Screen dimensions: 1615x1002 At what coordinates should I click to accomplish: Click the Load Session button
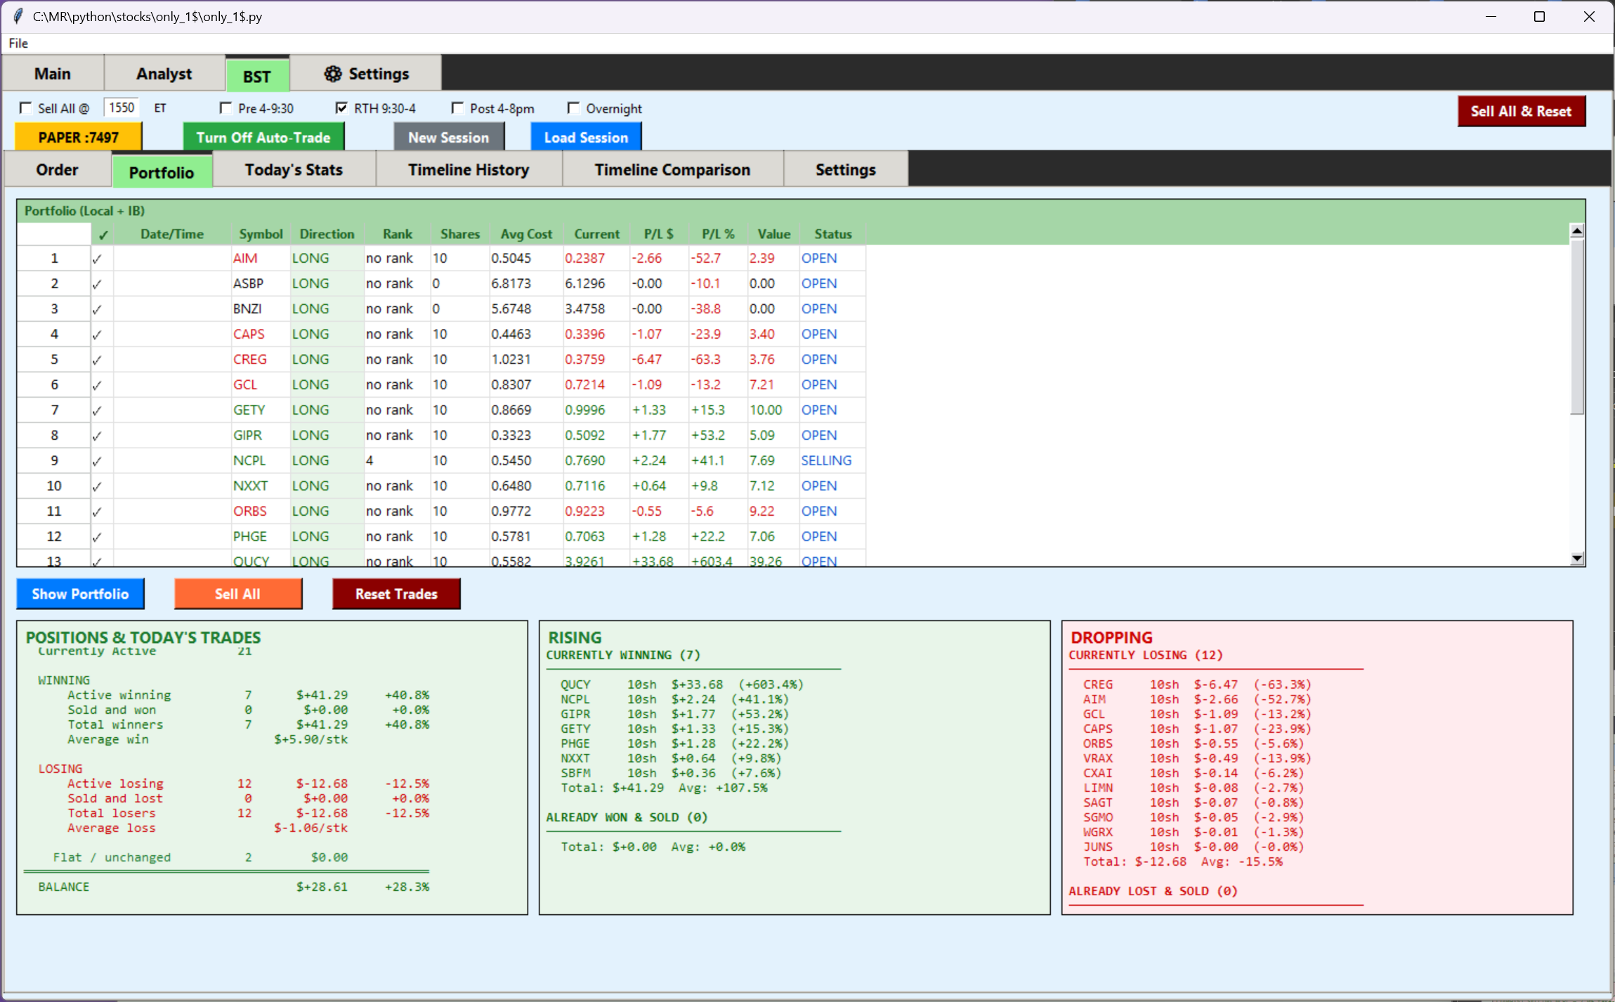[x=586, y=138]
